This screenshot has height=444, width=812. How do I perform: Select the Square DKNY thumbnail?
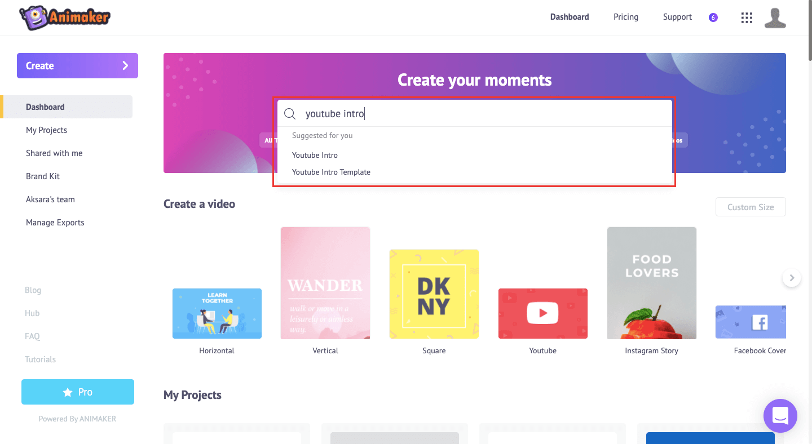434,294
